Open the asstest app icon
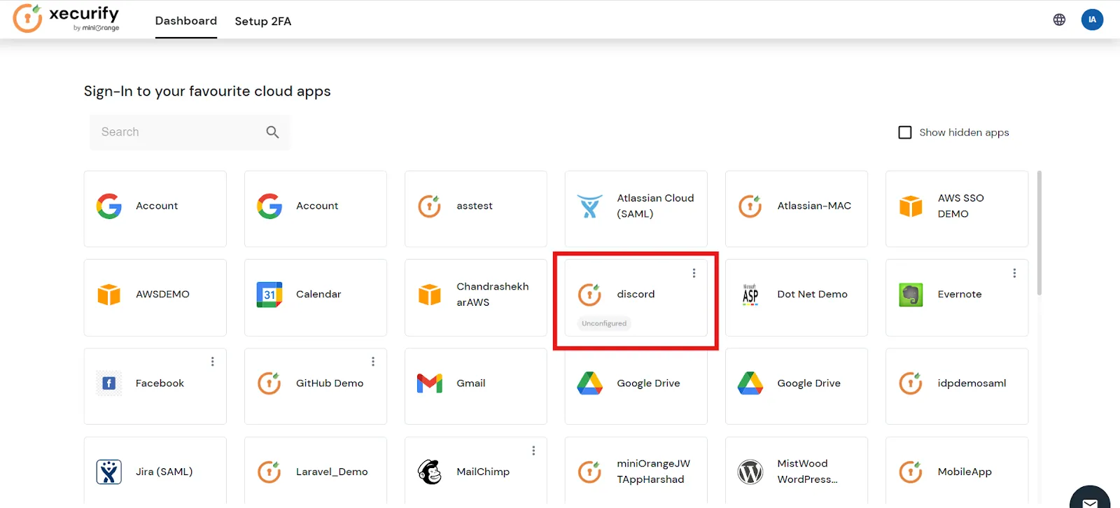The width and height of the screenshot is (1120, 508). 430,206
